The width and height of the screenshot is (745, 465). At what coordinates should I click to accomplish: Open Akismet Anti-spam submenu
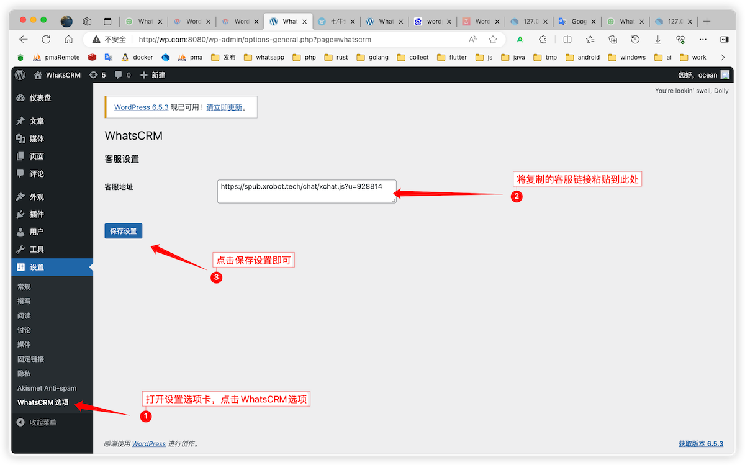tap(47, 388)
